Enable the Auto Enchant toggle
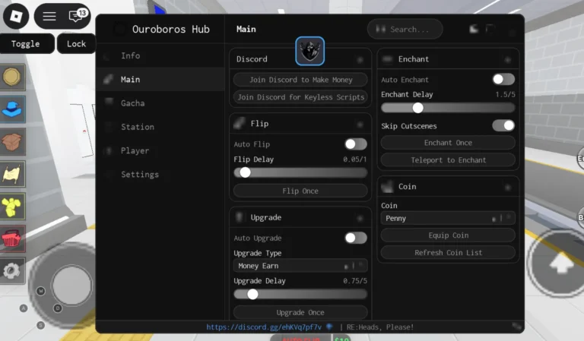The image size is (584, 341). click(503, 79)
